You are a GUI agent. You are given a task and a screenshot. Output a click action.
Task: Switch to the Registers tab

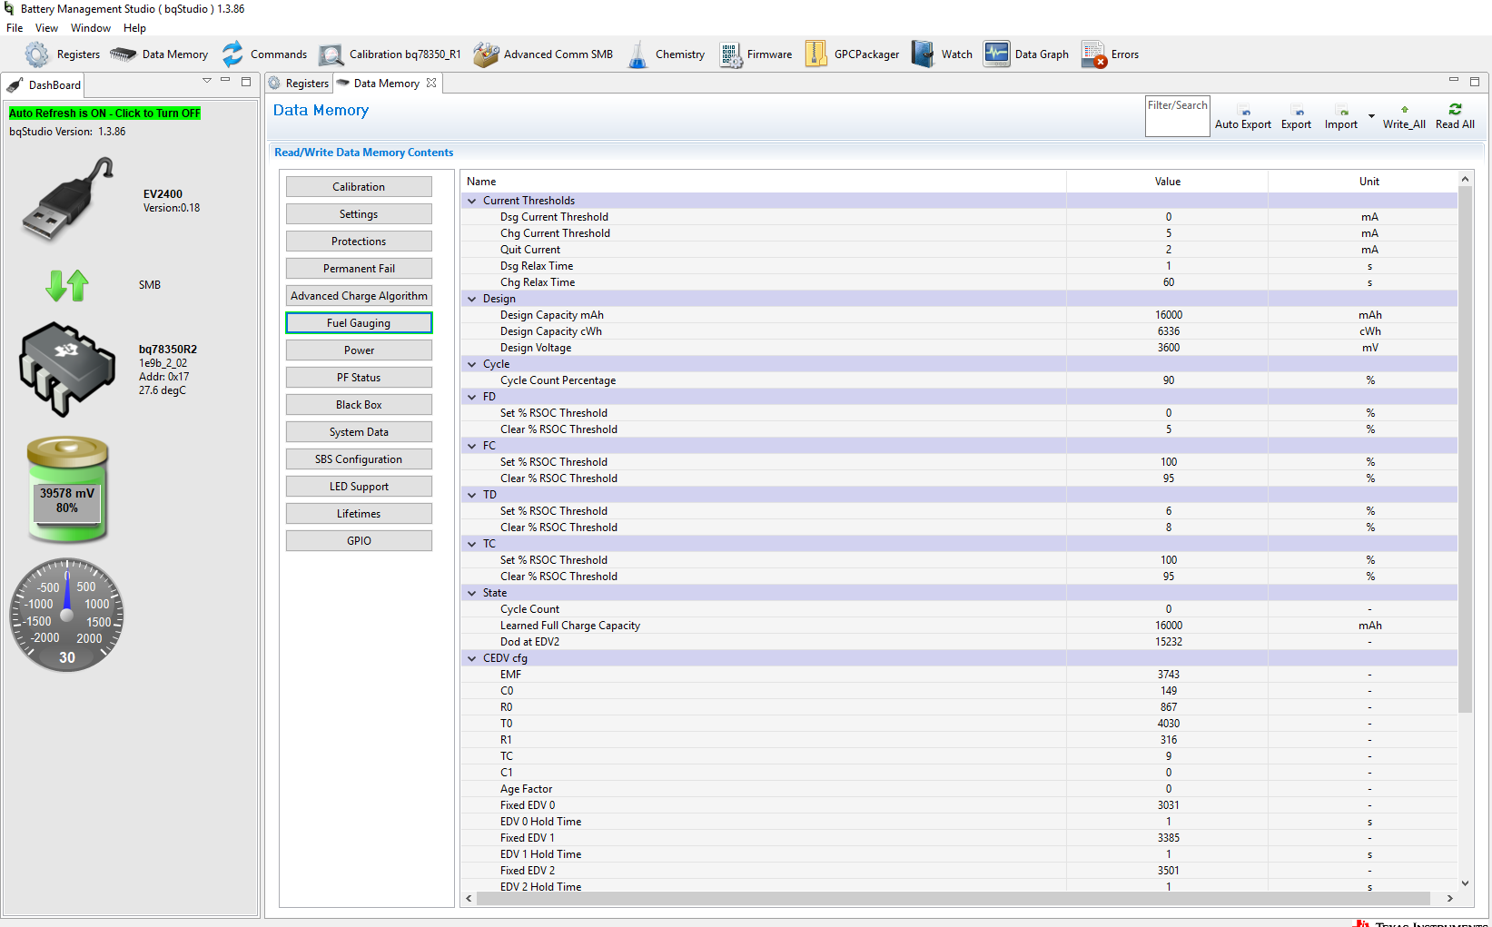[x=299, y=84]
